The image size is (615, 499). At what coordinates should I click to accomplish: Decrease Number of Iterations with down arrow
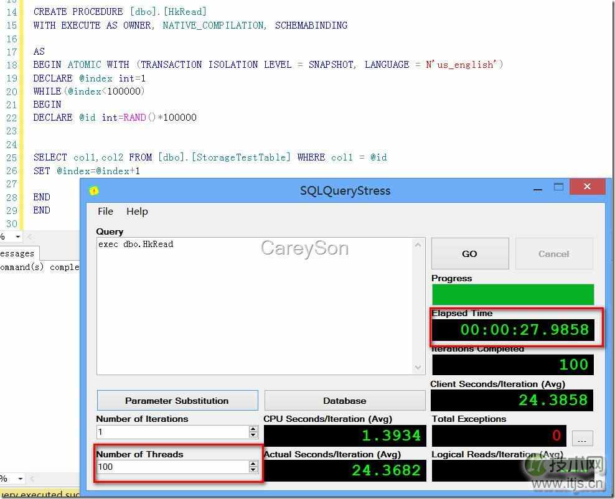(x=253, y=435)
